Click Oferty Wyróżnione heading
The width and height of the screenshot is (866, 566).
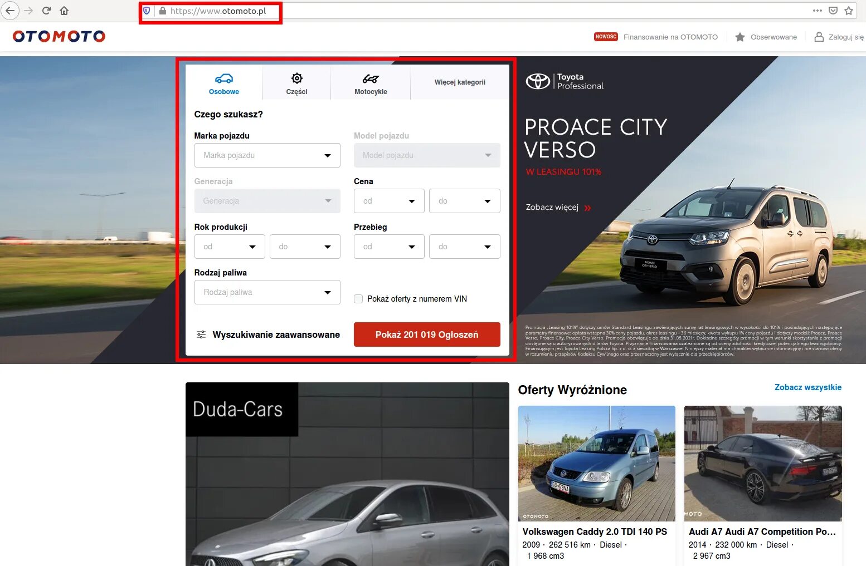click(572, 390)
